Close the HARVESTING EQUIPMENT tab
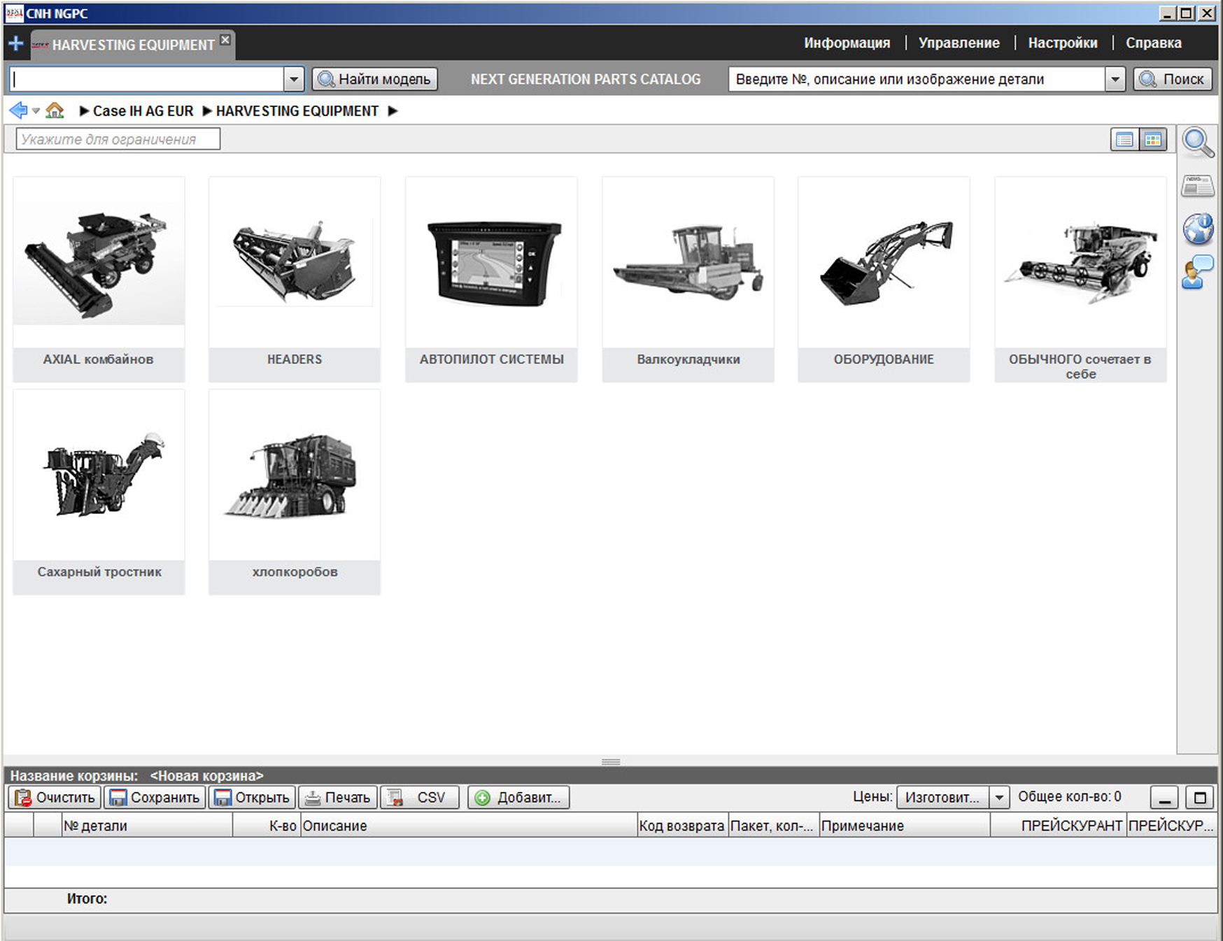The image size is (1223, 941). pos(225,40)
